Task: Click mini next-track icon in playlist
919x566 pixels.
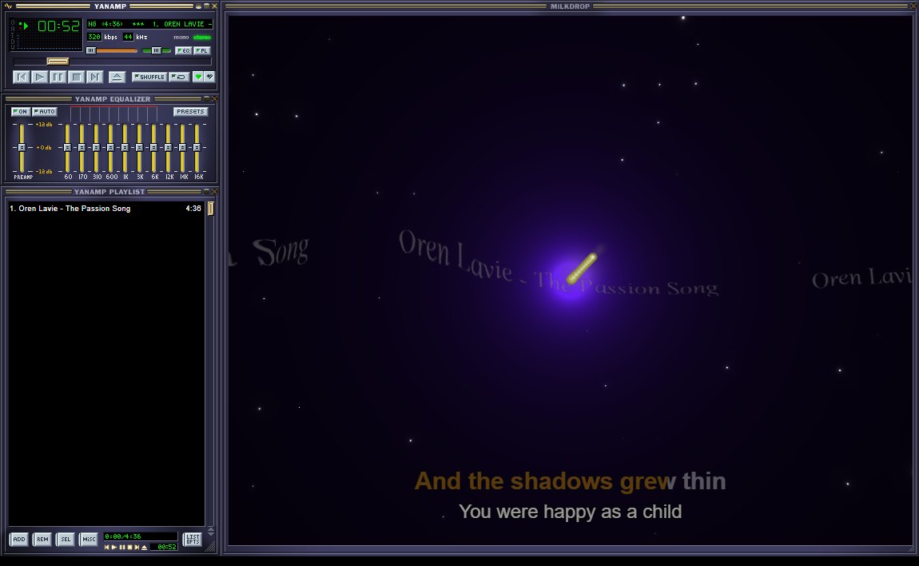Action: click(137, 548)
